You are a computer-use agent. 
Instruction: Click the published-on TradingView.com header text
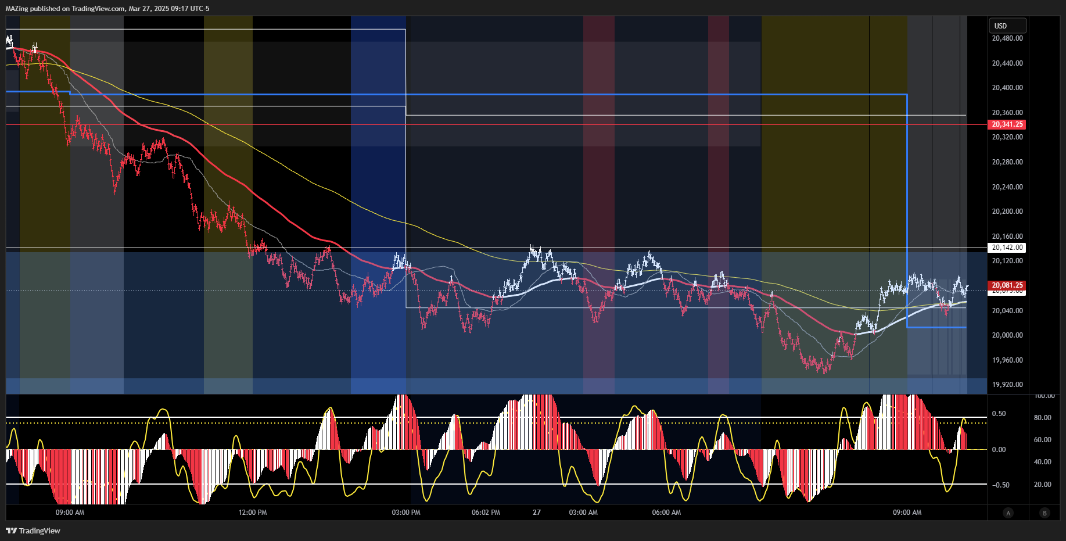[x=107, y=9]
